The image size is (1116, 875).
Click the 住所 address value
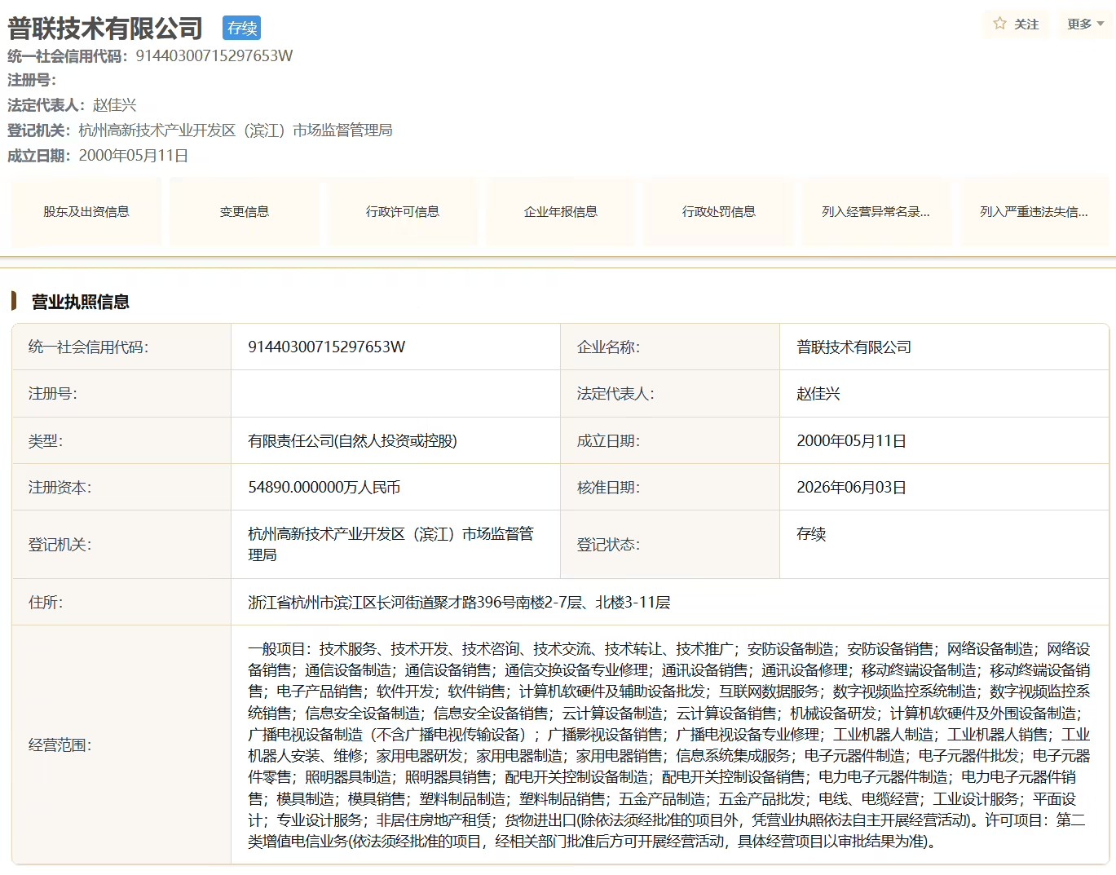(x=459, y=603)
